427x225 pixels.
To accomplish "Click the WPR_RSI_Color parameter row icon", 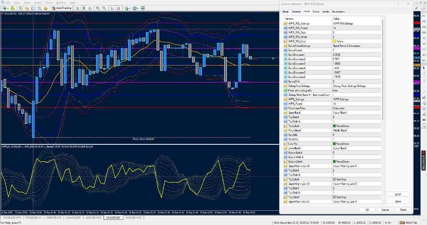I will (x=286, y=41).
